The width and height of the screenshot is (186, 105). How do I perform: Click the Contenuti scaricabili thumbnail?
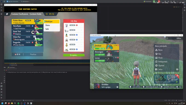coord(166,79)
